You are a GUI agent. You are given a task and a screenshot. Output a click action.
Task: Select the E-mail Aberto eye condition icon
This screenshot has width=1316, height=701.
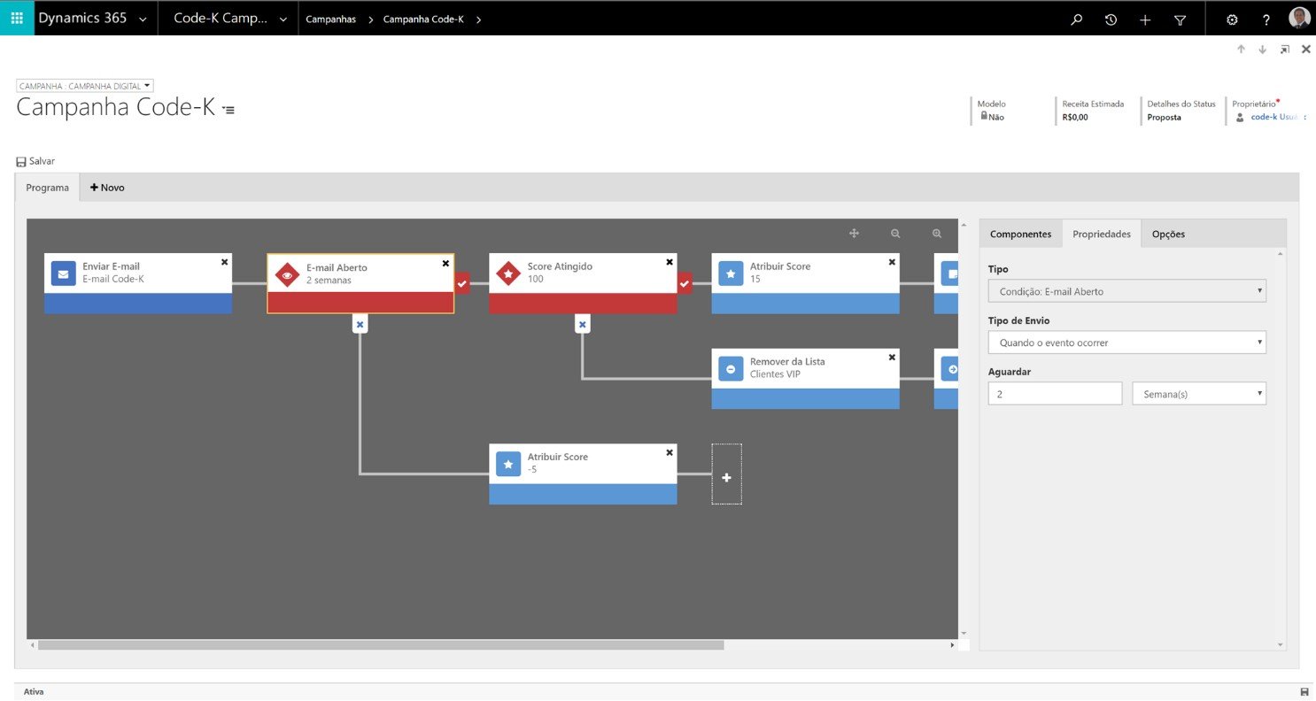coord(286,274)
